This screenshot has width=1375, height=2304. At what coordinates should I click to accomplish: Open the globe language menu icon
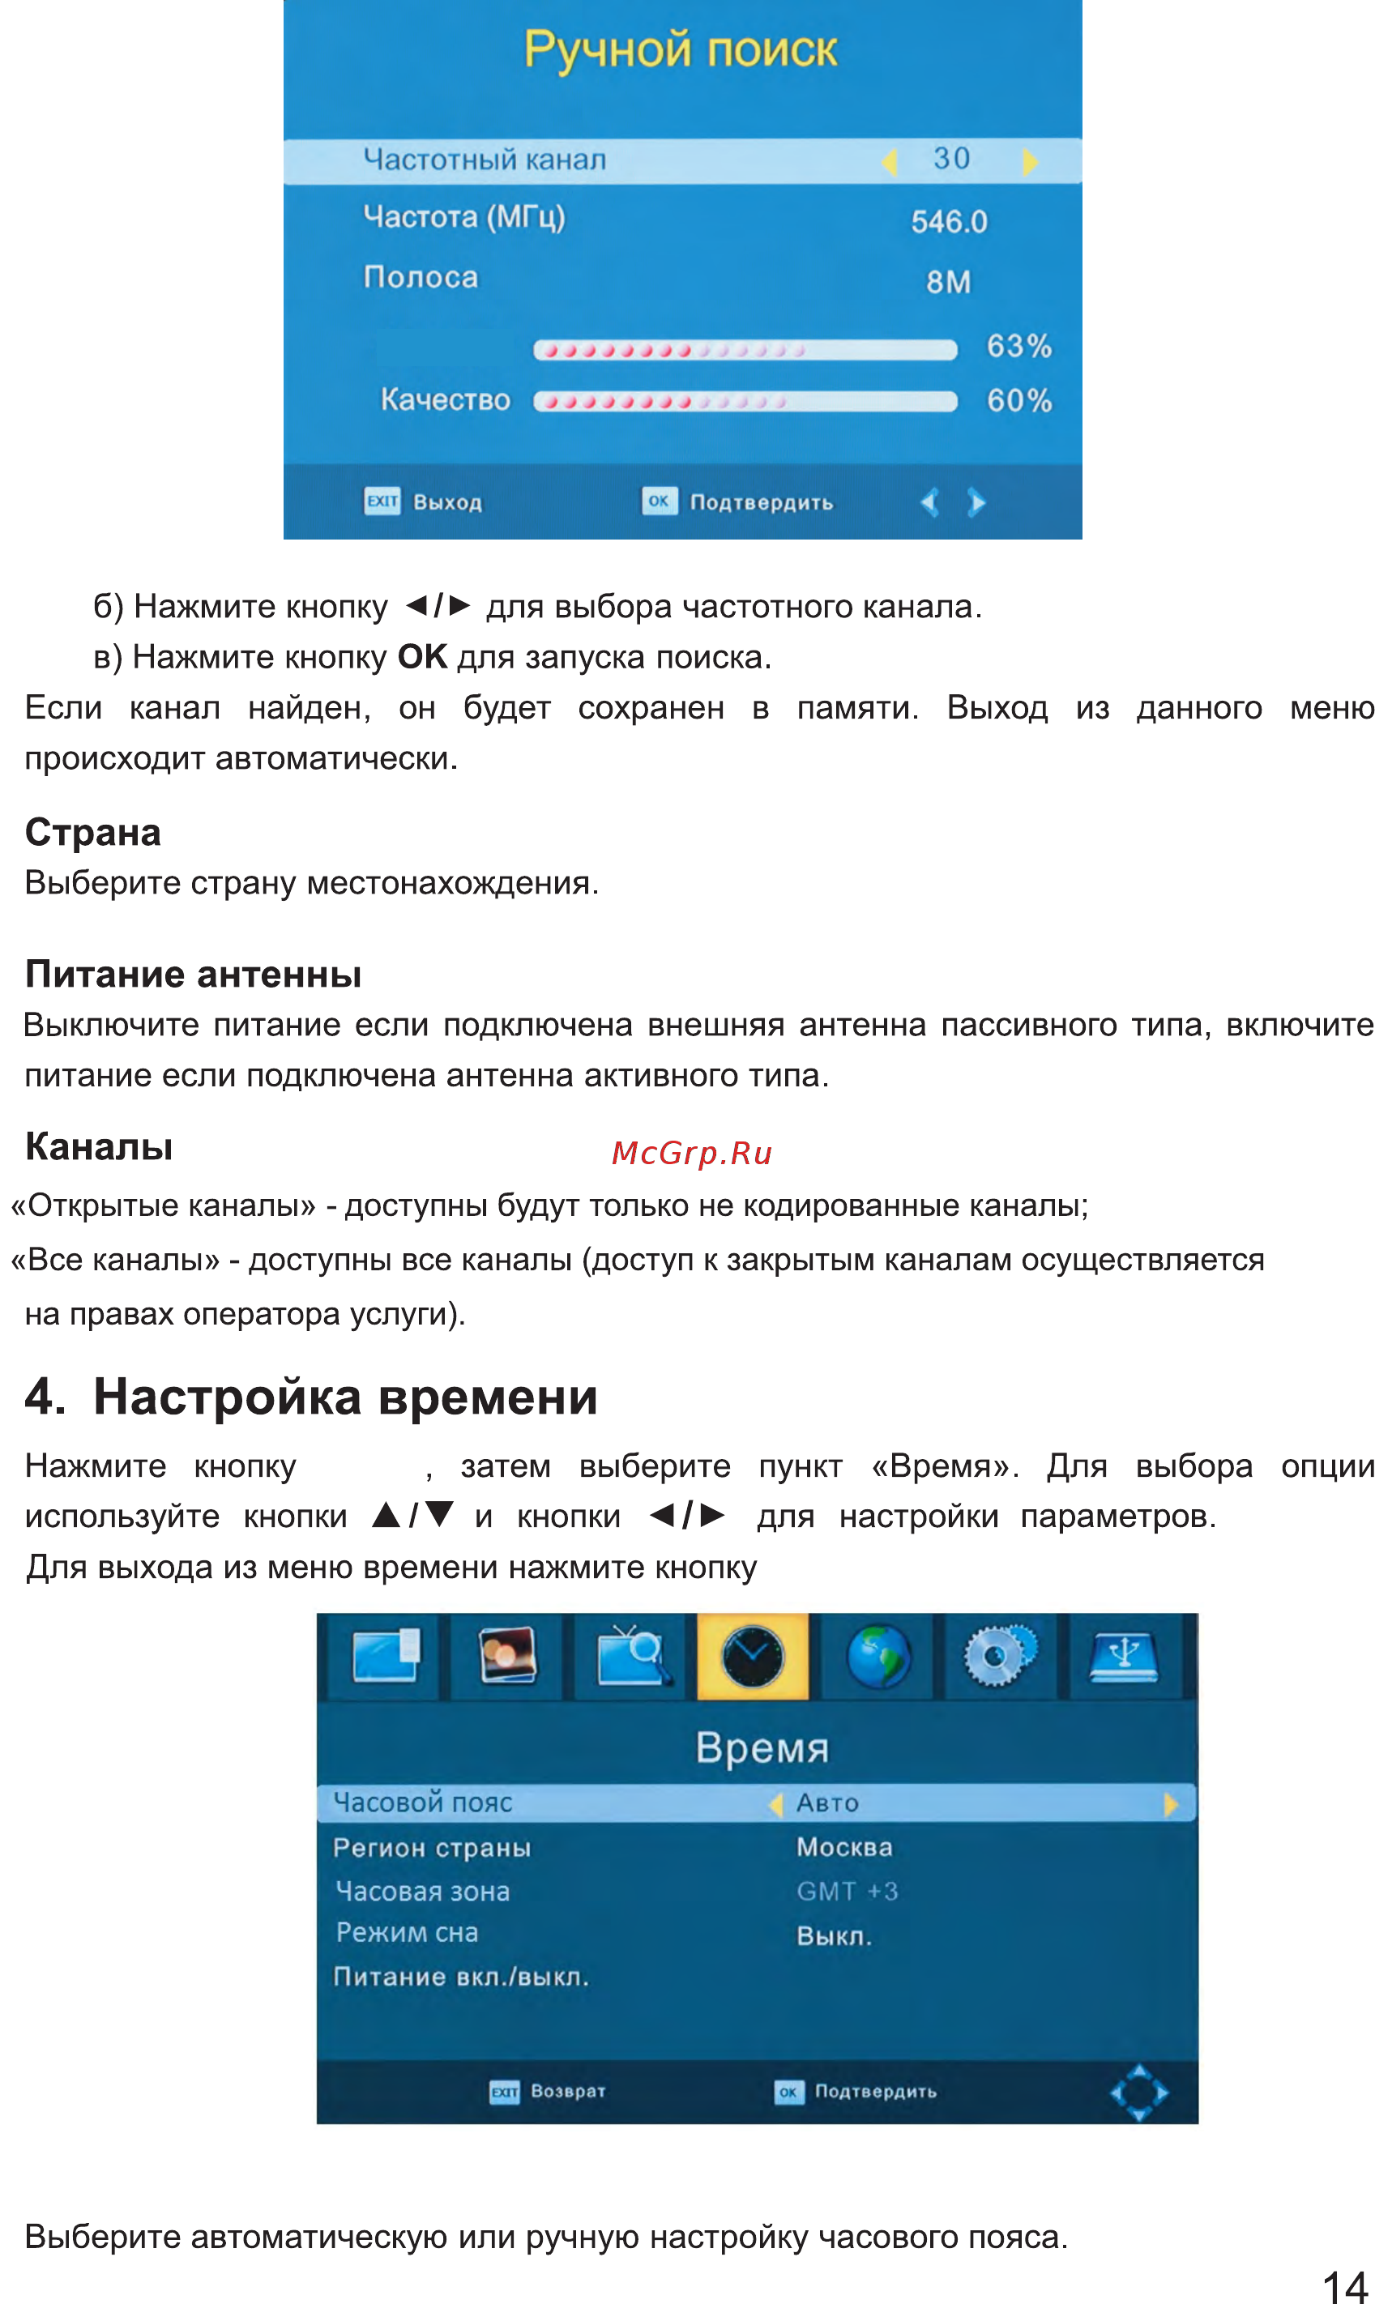[x=878, y=1656]
